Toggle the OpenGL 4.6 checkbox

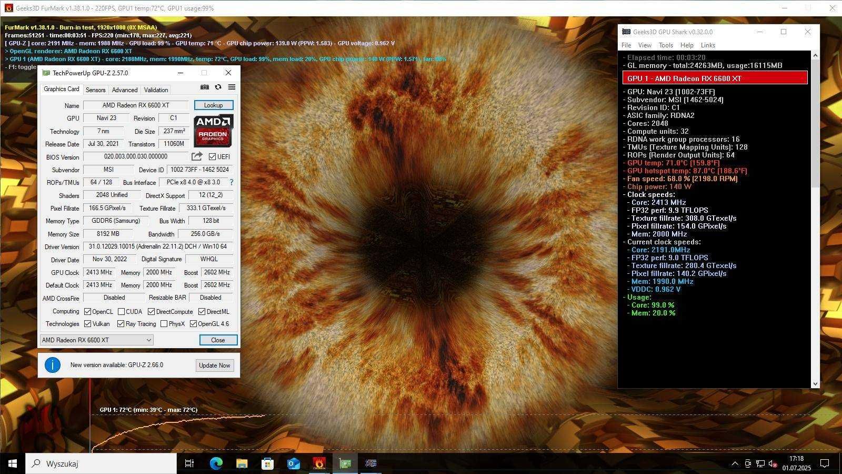click(194, 324)
